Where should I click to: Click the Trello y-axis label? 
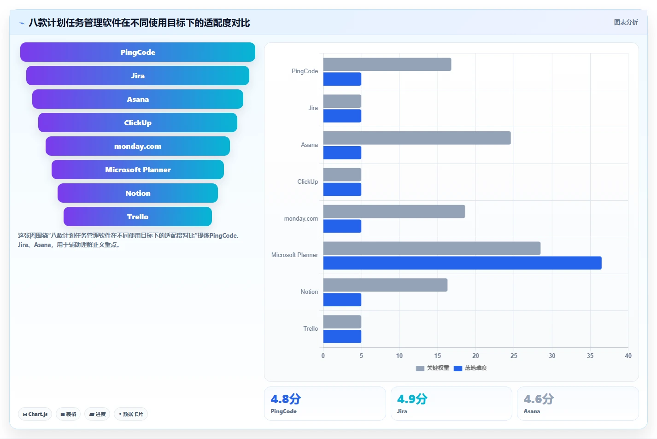[x=311, y=329]
